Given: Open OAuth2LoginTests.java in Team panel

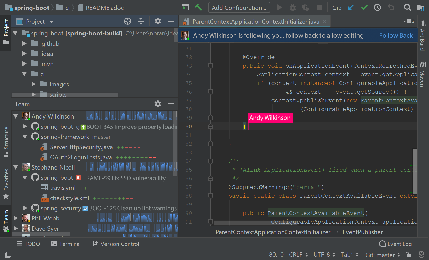Looking at the screenshot, I should 81,157.
